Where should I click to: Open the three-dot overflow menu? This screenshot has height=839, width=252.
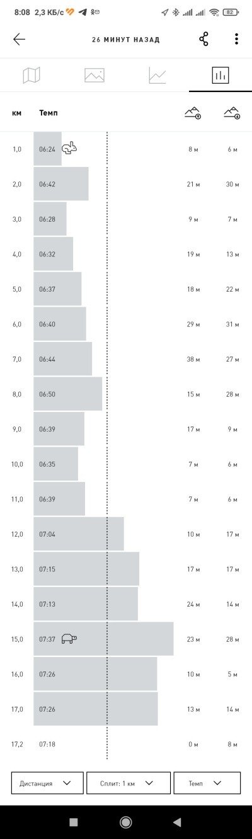tap(236, 39)
